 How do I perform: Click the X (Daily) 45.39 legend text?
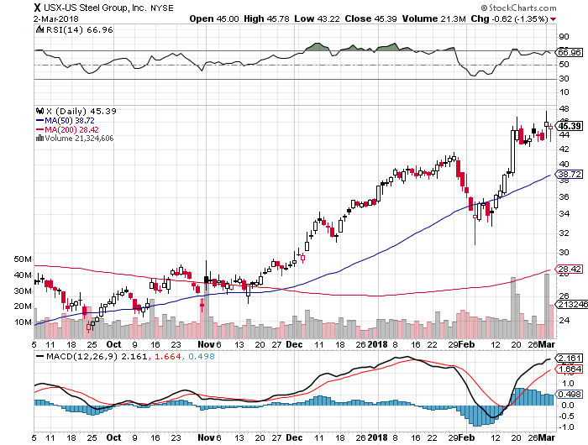pos(81,112)
